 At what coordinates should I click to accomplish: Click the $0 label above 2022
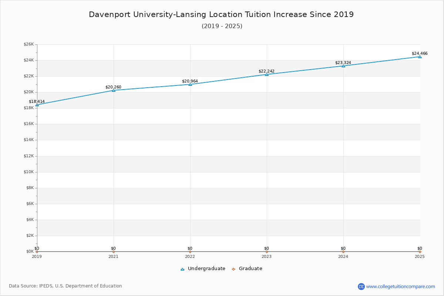click(x=190, y=248)
